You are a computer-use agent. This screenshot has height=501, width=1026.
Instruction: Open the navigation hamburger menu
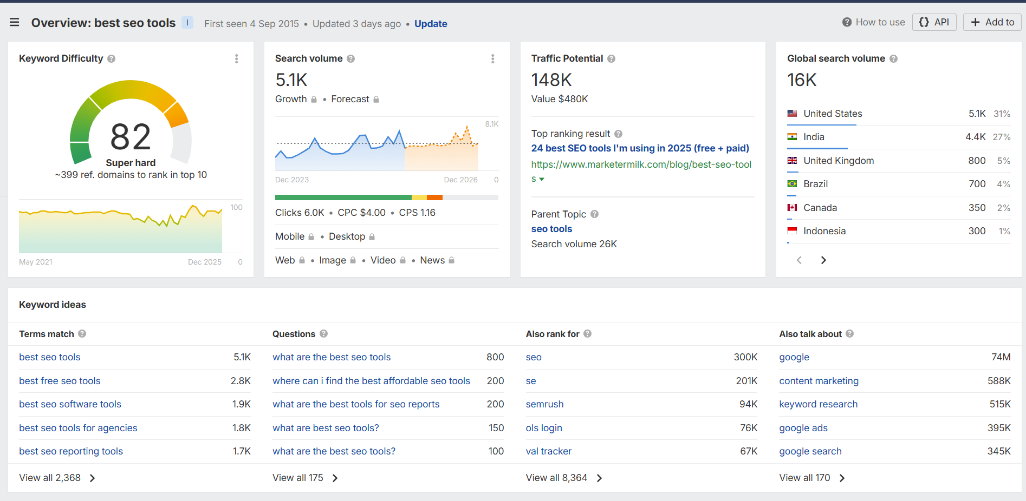click(14, 22)
